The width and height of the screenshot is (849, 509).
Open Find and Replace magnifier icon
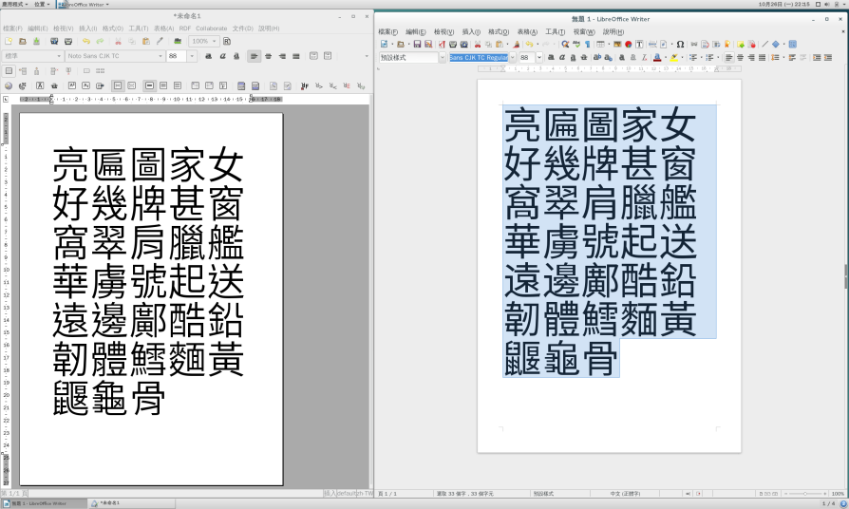pos(565,45)
